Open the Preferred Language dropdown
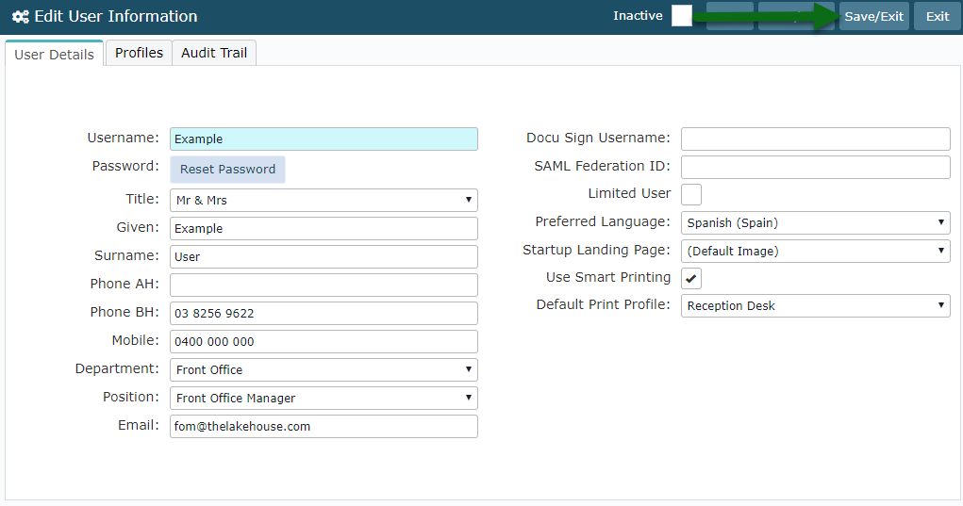 point(816,222)
